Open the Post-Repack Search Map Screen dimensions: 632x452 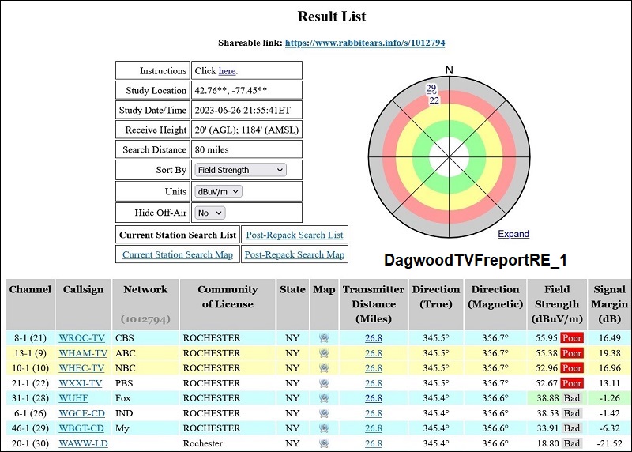[295, 254]
